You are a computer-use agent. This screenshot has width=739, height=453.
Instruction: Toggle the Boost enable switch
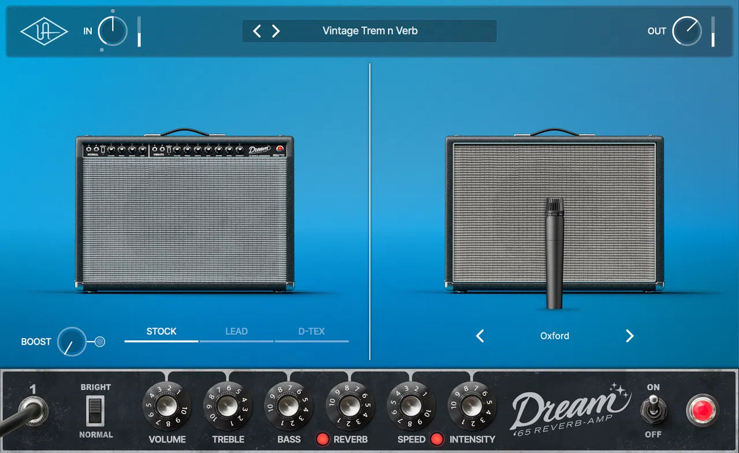point(99,341)
